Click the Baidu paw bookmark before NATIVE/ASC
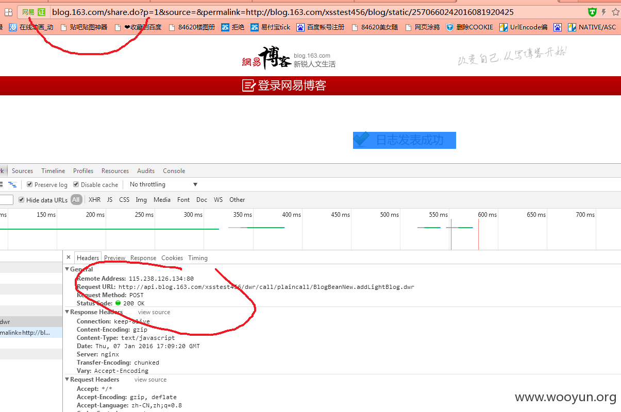Viewport: 621px width, 412px height. pyautogui.click(x=558, y=27)
